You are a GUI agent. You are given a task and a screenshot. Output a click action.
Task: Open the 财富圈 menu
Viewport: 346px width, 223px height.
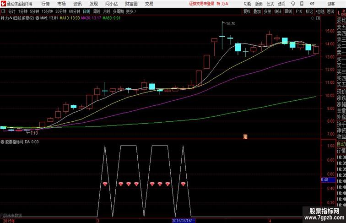tap(131, 4)
